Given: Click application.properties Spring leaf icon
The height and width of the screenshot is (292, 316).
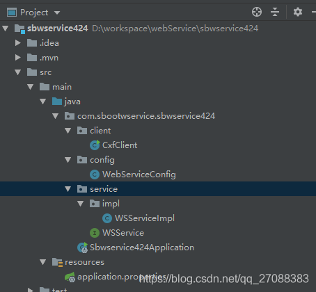Looking at the screenshot, I should coord(70,277).
